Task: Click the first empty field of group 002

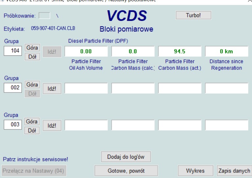Action: click(86, 88)
